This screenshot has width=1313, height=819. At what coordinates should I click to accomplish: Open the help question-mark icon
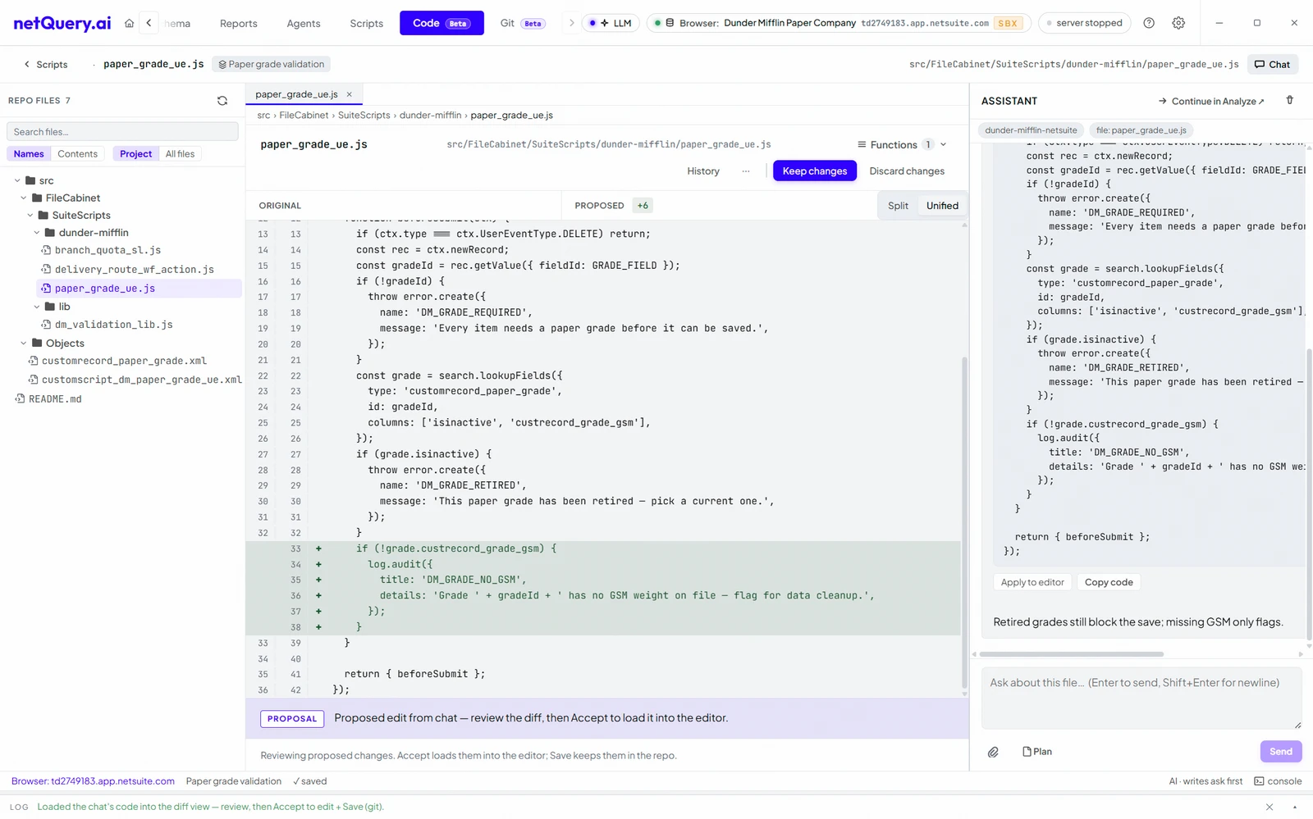tap(1149, 23)
